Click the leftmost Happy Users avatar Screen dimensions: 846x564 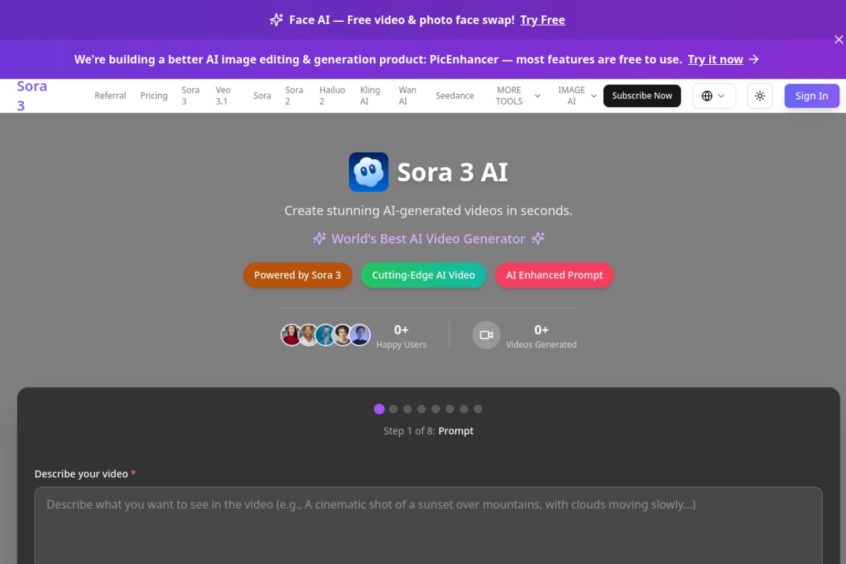pos(291,335)
